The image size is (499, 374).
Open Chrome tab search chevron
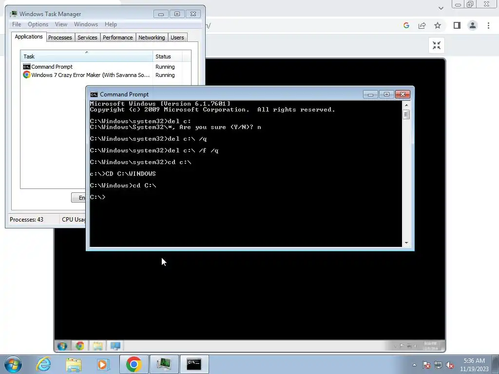[x=441, y=8]
